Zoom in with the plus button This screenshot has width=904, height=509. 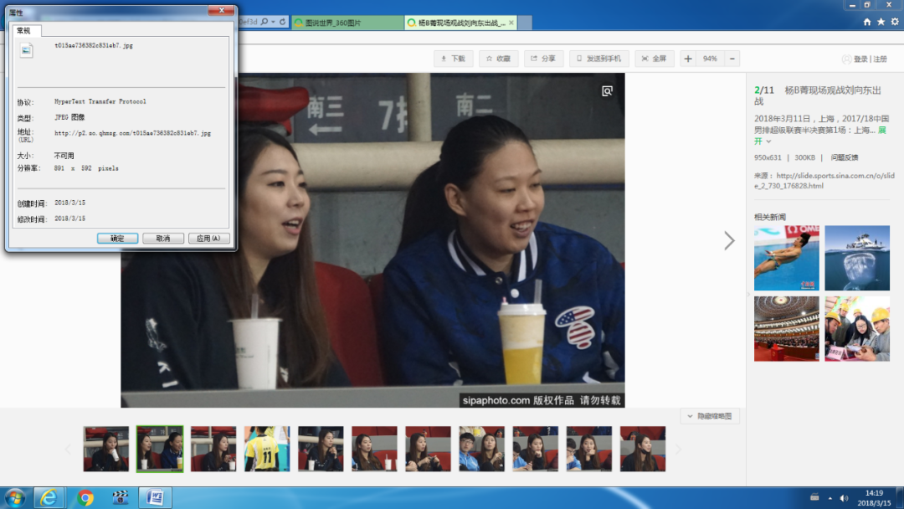pyautogui.click(x=688, y=59)
